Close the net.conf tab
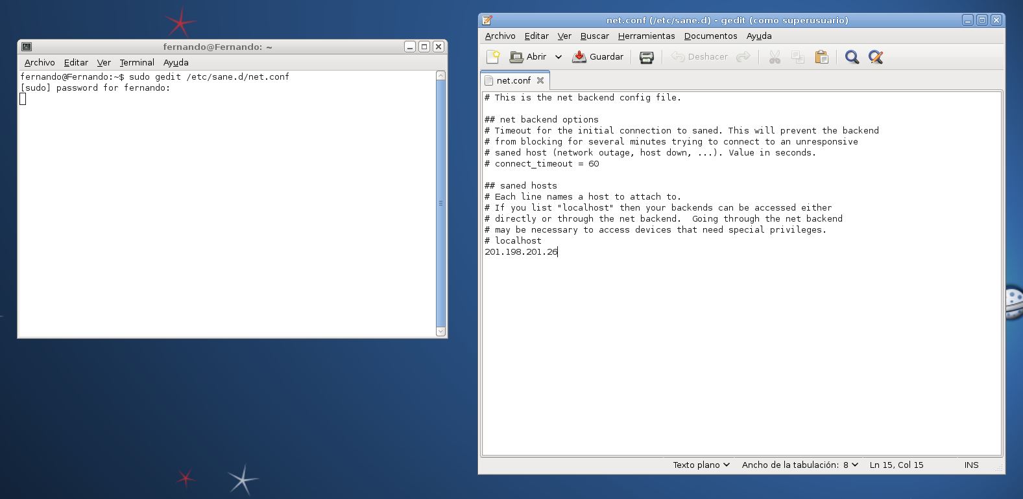The image size is (1023, 499). 540,80
